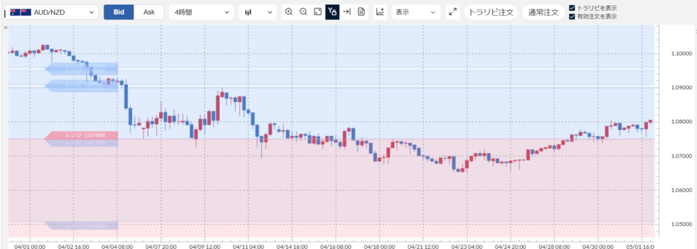This screenshot has width=697, height=249.
Task: Open the 表示 display dropdown
Action: pyautogui.click(x=416, y=12)
